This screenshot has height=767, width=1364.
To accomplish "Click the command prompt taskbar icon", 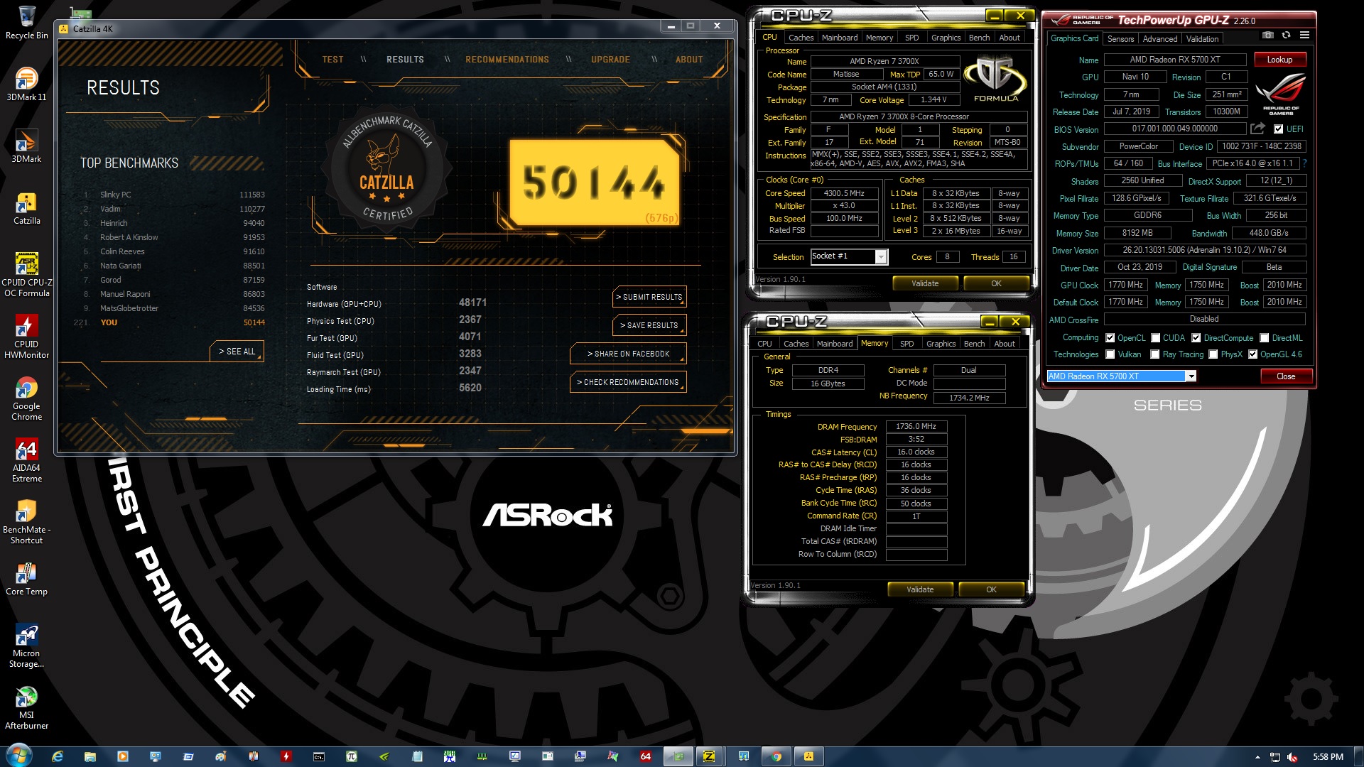I will pyautogui.click(x=319, y=756).
